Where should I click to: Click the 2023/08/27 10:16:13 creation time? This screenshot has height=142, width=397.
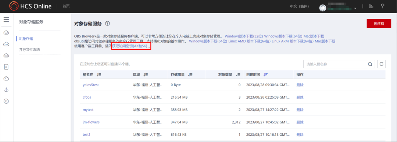click(268, 135)
